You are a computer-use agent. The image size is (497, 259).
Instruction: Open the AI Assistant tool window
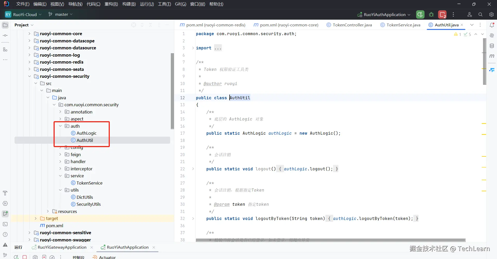[x=492, y=35]
